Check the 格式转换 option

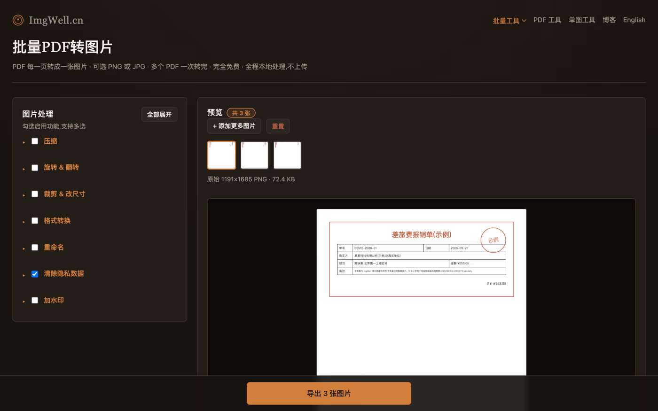click(35, 221)
